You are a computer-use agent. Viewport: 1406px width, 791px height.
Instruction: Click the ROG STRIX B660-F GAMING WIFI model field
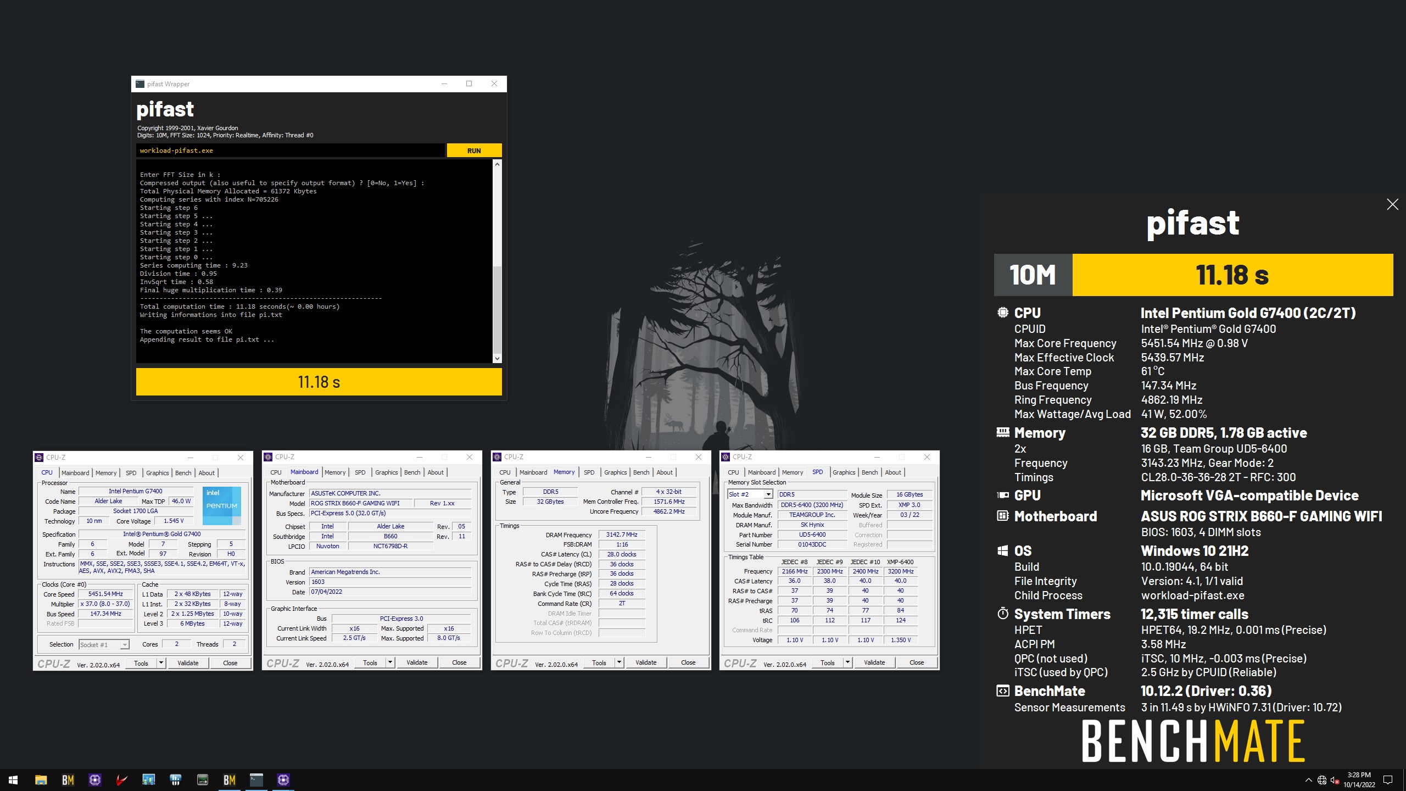(x=360, y=503)
